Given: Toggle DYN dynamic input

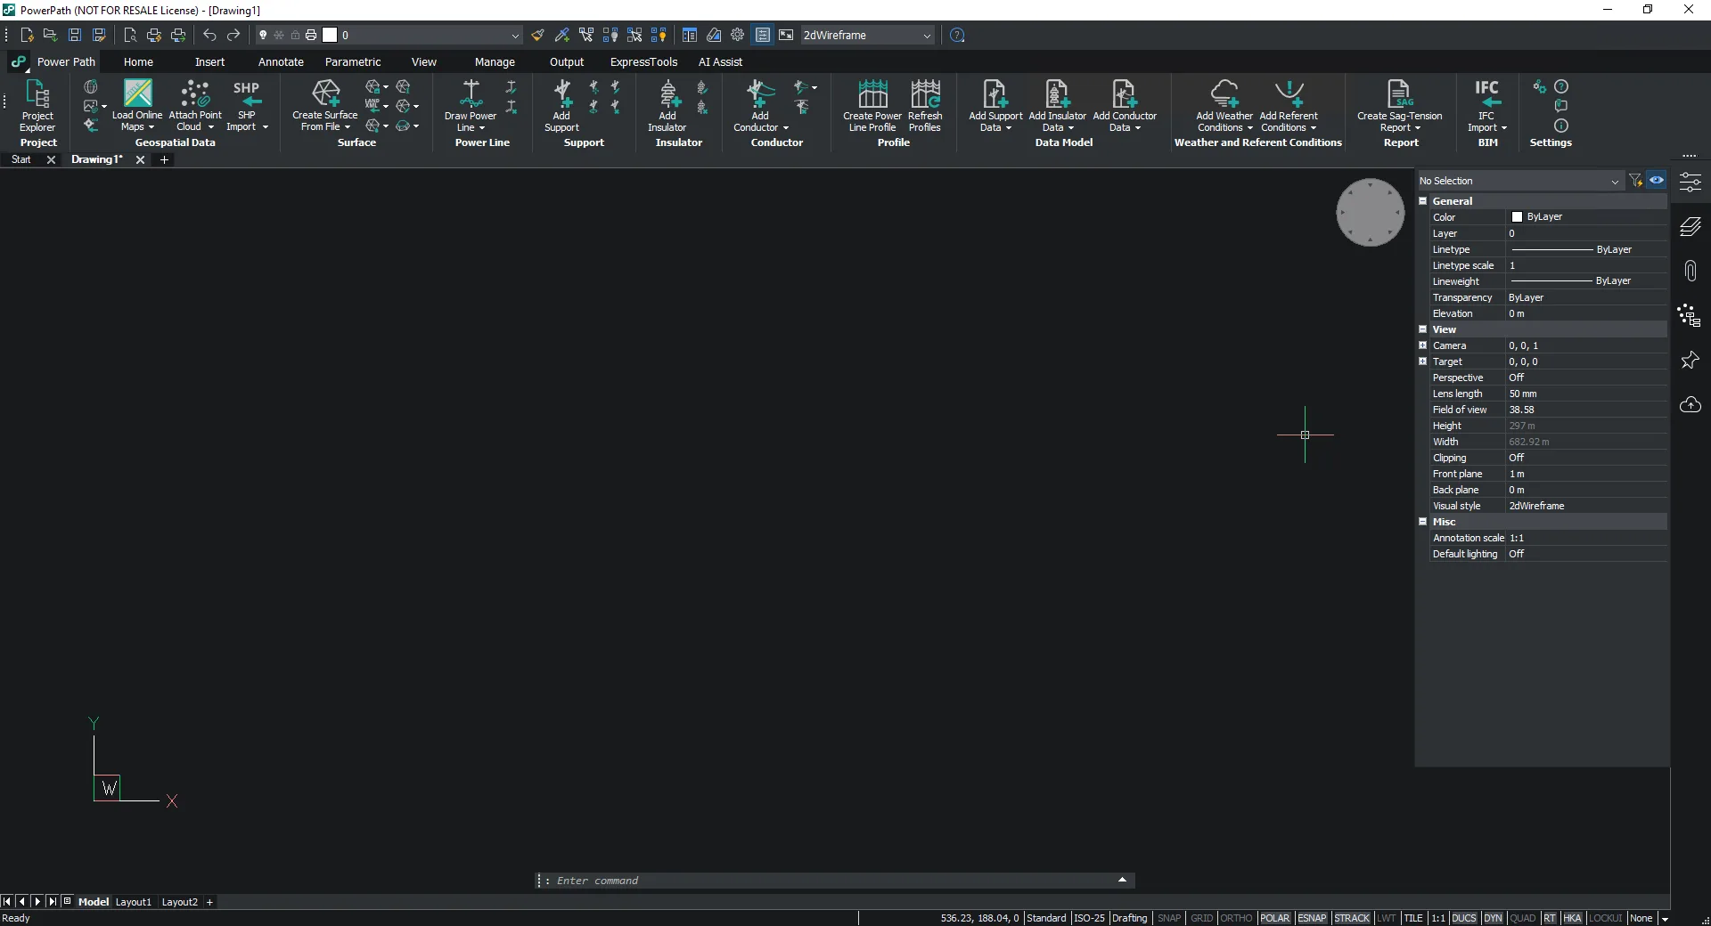Looking at the screenshot, I should (x=1493, y=918).
